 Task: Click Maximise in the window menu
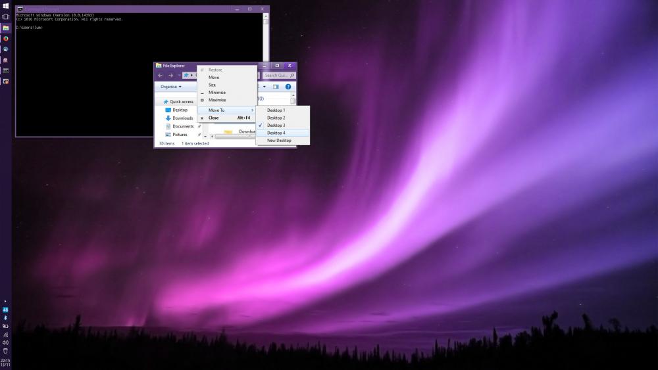(x=217, y=100)
